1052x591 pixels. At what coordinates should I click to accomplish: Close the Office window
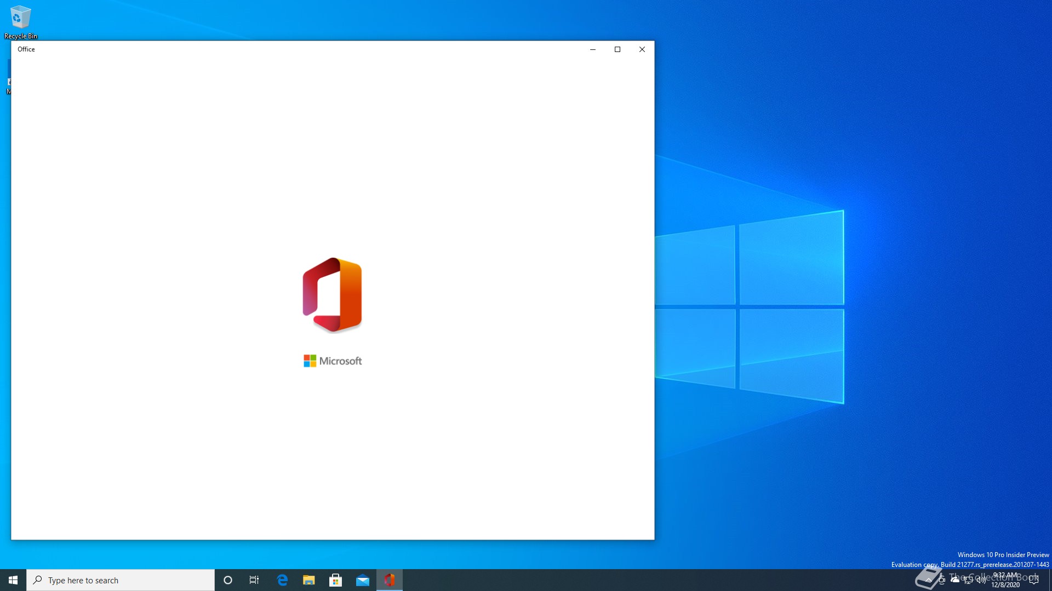click(642, 49)
